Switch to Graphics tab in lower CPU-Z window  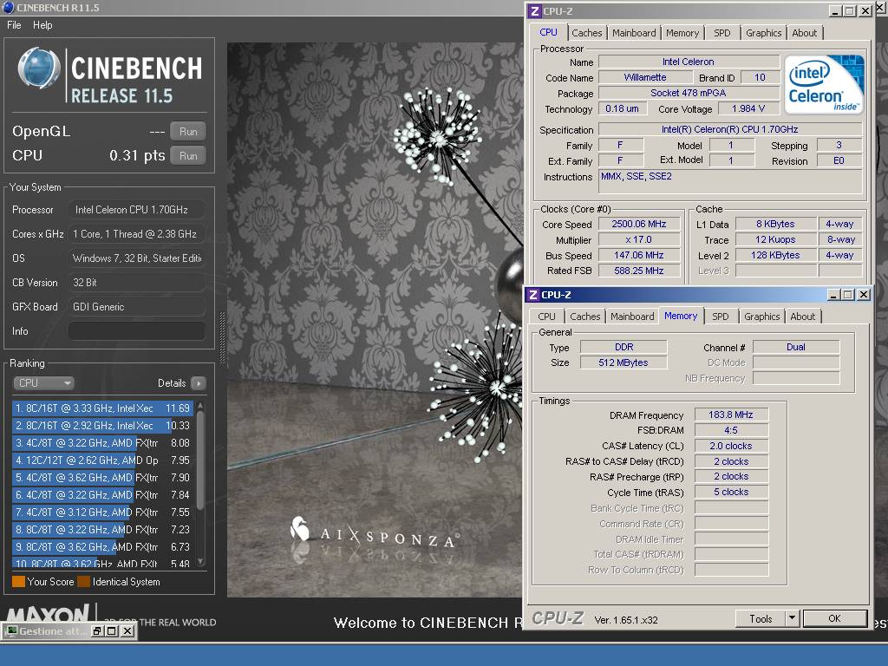click(x=761, y=317)
